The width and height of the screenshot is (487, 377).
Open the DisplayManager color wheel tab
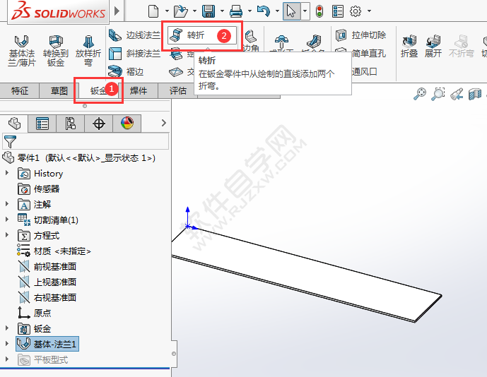click(127, 124)
